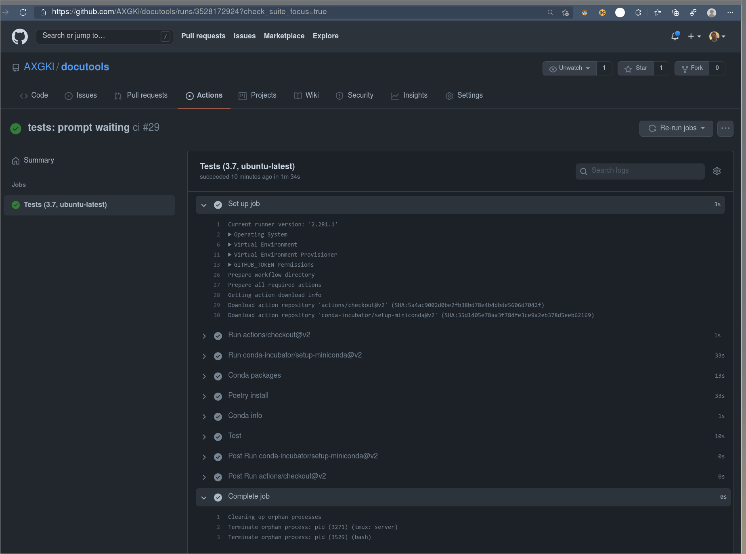746x554 pixels.
Task: Open the Pull requests repository tab
Action: (141, 96)
